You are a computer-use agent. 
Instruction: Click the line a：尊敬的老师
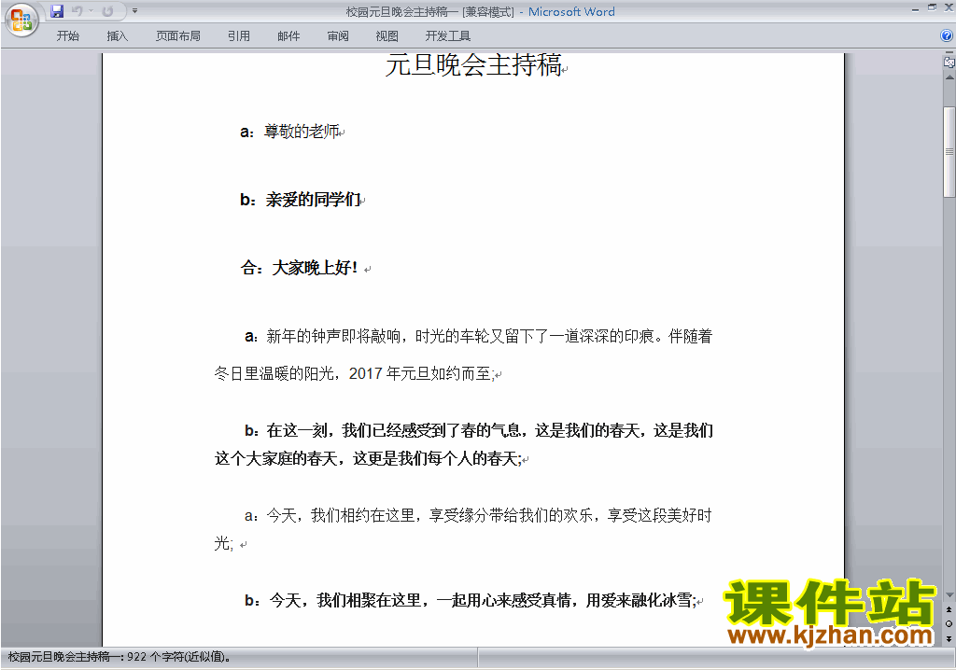point(289,131)
